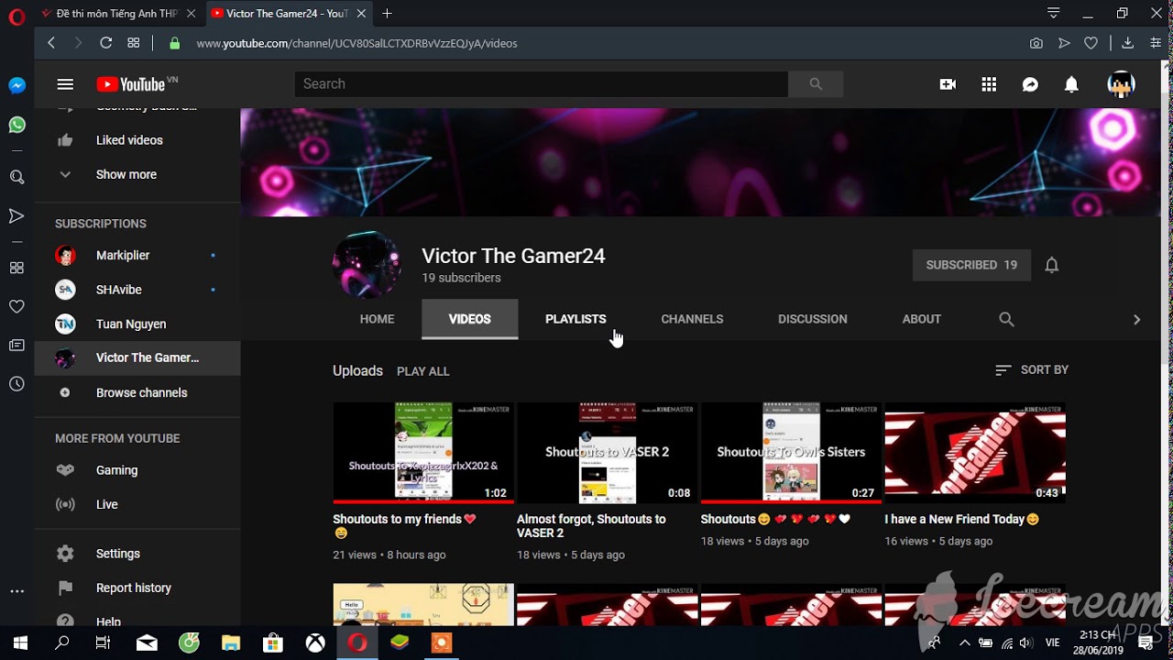The image size is (1173, 660).
Task: Focus the YouTube search field
Action: pyautogui.click(x=541, y=84)
